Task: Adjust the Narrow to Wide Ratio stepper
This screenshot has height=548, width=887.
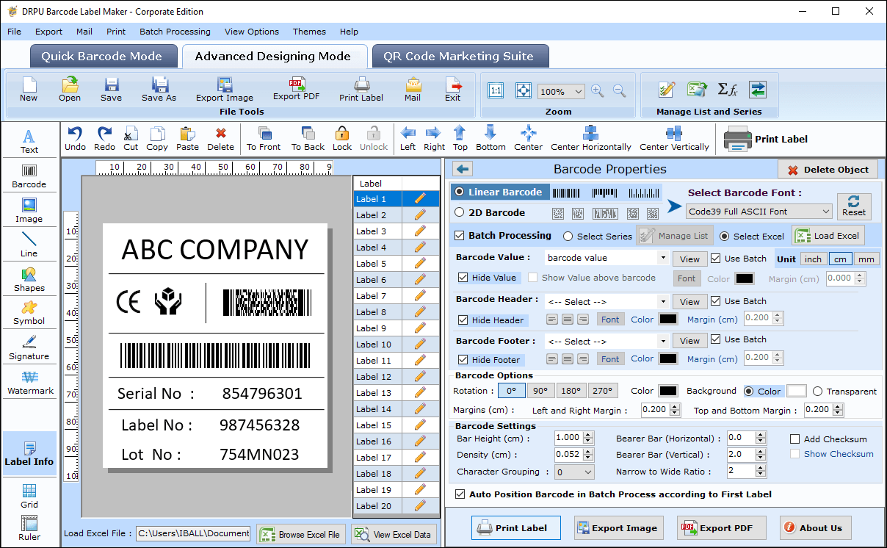Action: [x=761, y=471]
